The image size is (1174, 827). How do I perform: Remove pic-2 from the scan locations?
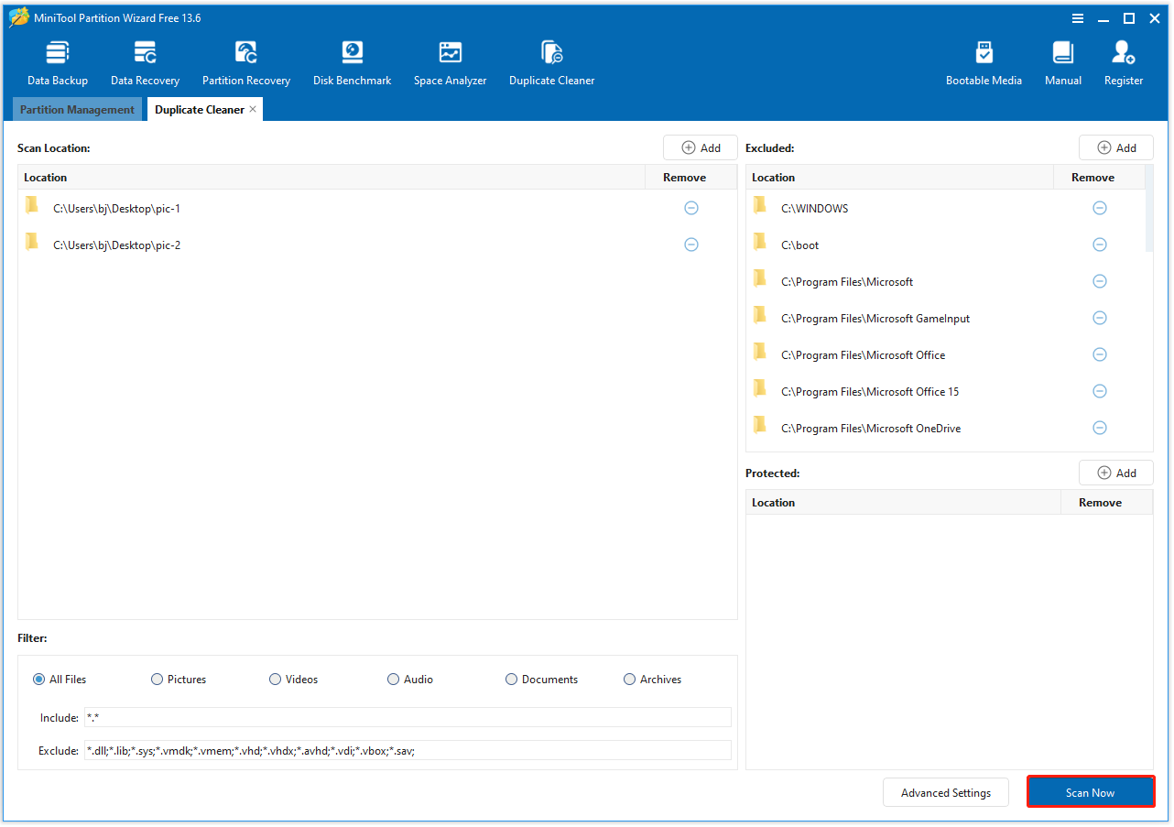tap(691, 245)
